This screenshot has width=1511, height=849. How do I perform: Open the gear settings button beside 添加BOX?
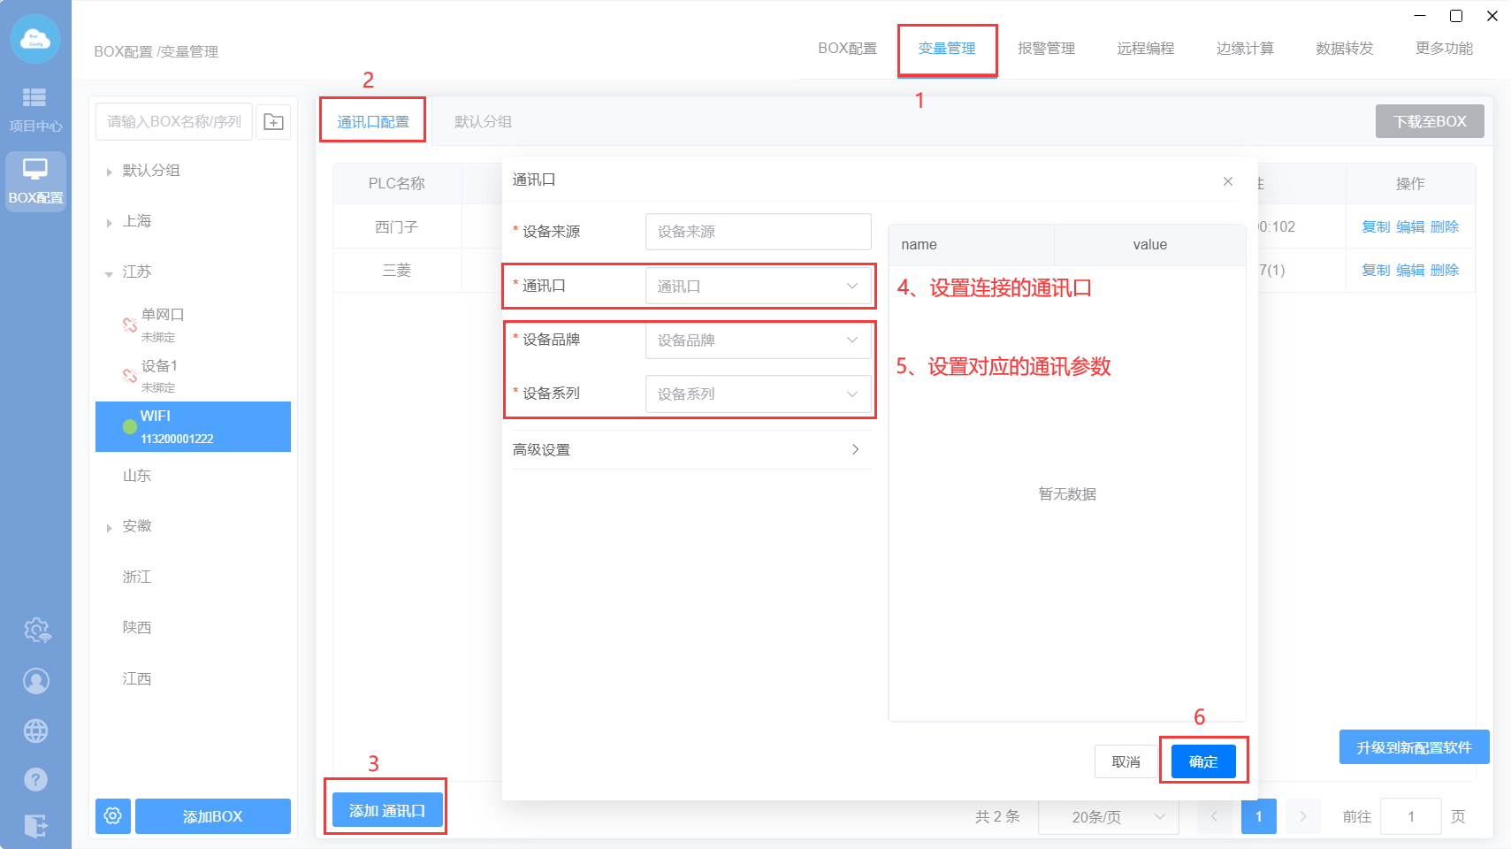coord(113,815)
